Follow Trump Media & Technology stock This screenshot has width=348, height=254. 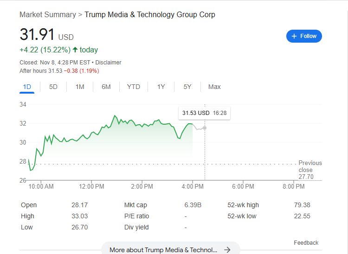(x=304, y=36)
